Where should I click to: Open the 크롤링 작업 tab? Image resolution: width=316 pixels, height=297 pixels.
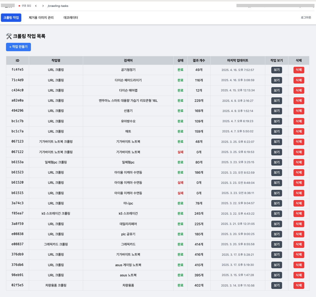tap(11, 18)
